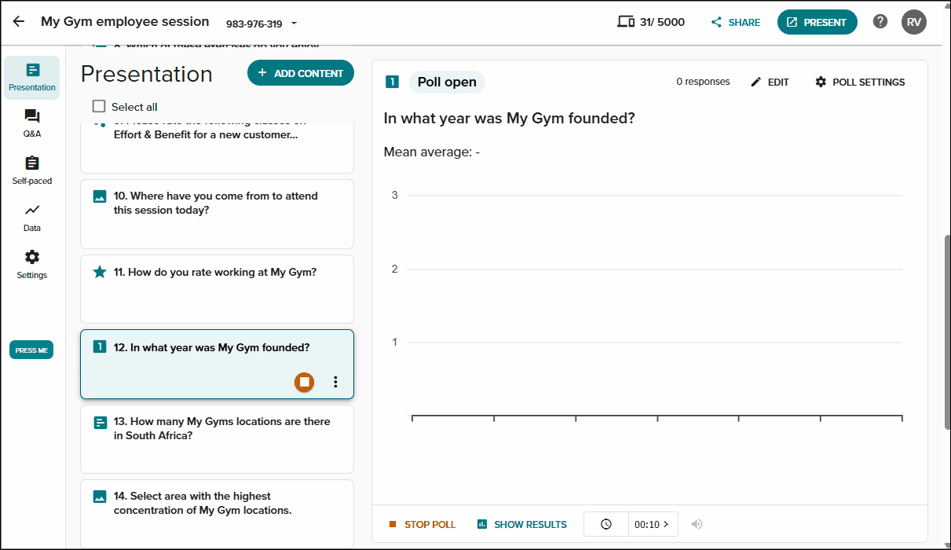The width and height of the screenshot is (951, 550).
Task: Click the image icon on item 10
Action: pyautogui.click(x=100, y=196)
